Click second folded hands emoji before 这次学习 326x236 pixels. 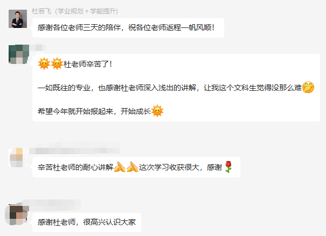tap(133, 167)
